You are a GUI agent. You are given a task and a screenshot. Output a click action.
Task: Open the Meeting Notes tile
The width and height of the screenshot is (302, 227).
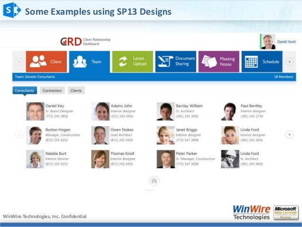[x=219, y=62]
